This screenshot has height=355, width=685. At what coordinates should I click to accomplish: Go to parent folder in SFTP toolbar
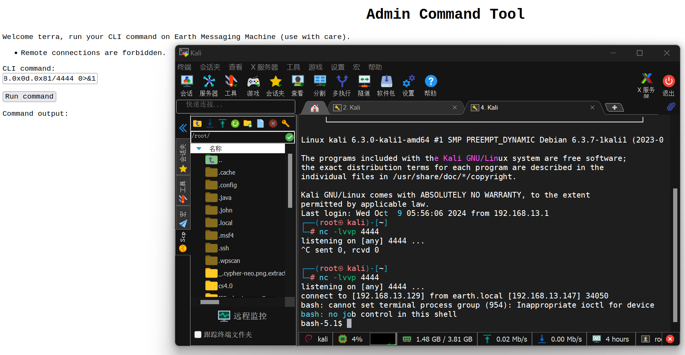pyautogui.click(x=197, y=123)
